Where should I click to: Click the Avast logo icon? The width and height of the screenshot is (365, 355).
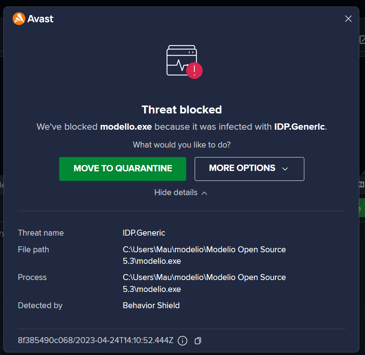(x=19, y=19)
